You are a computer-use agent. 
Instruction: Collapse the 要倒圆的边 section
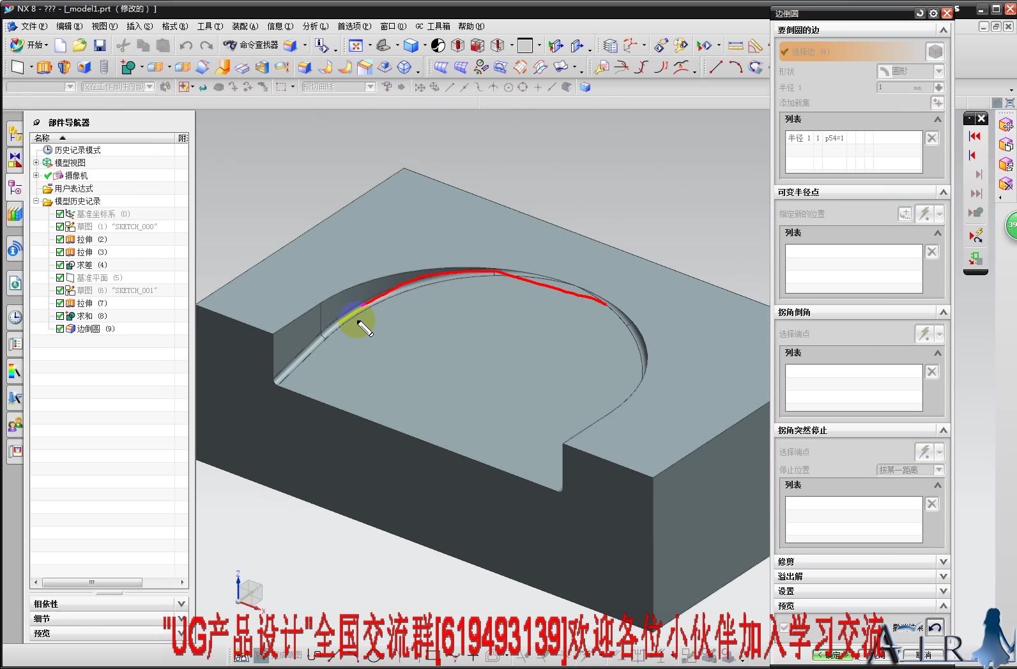point(943,30)
